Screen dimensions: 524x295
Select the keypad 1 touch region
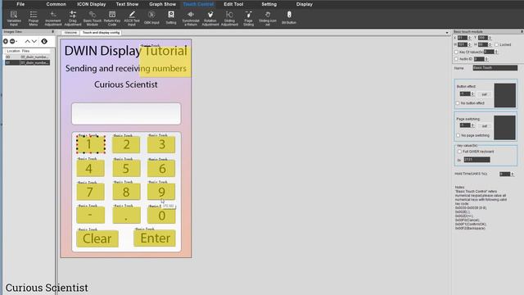coord(91,144)
